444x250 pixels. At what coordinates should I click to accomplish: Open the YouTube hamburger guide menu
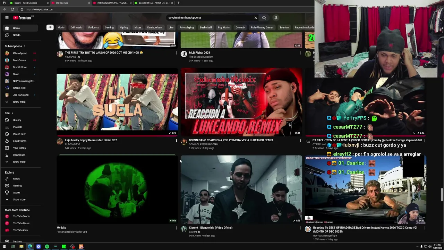7,18
